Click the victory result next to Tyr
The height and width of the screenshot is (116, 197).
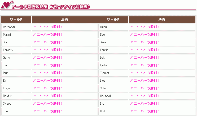point(48,65)
